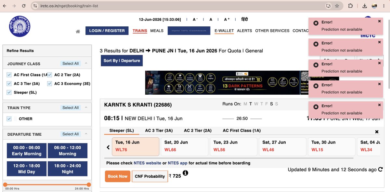The width and height of the screenshot is (390, 192).
Task: Switch to AC 2 Tier (2A) tab
Action: point(198,130)
